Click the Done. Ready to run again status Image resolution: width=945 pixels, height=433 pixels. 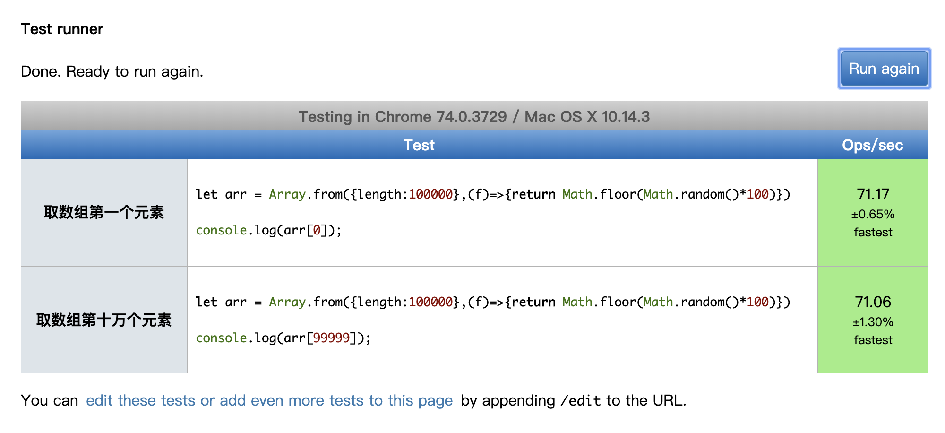click(112, 71)
